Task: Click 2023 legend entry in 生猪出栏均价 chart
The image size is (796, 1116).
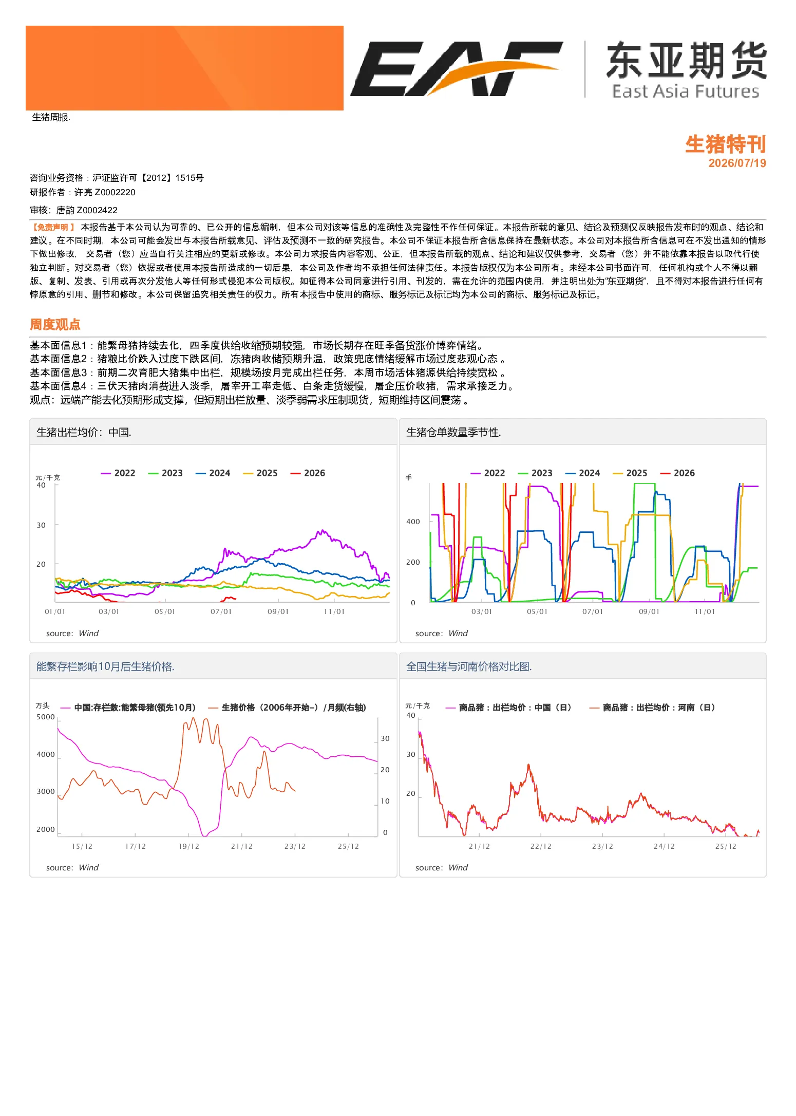Action: 165,473
